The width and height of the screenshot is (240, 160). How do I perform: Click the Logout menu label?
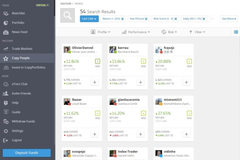point(17,140)
